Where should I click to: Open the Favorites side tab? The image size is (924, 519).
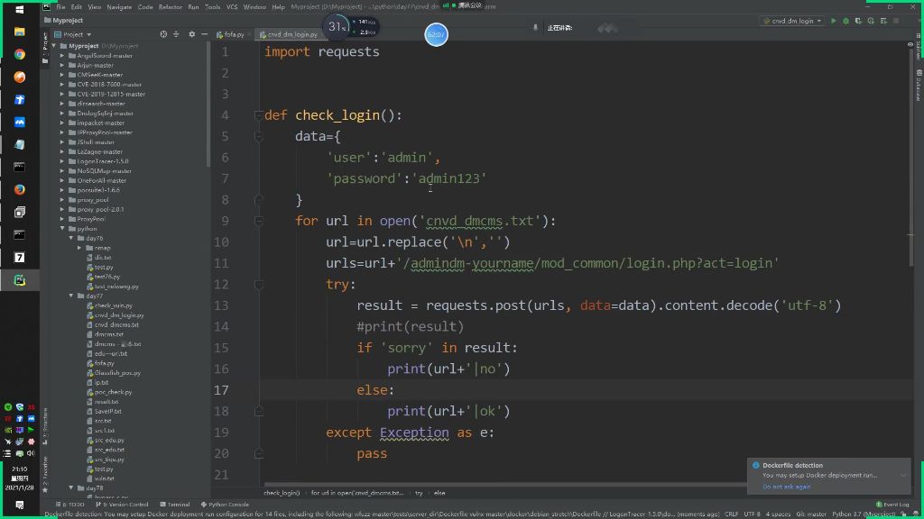45,476
